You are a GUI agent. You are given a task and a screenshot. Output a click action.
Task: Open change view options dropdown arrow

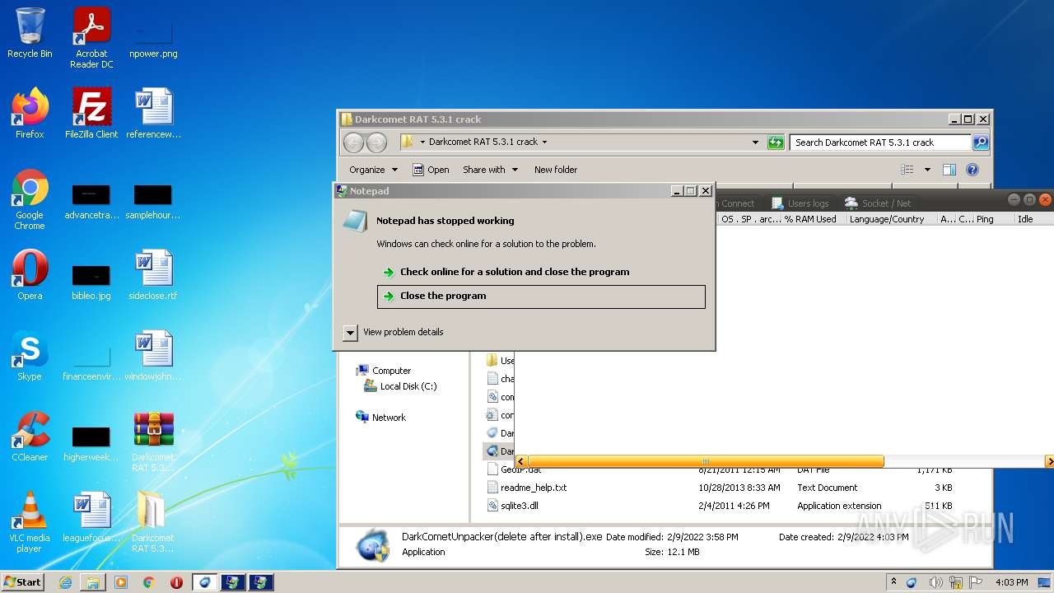(x=927, y=170)
